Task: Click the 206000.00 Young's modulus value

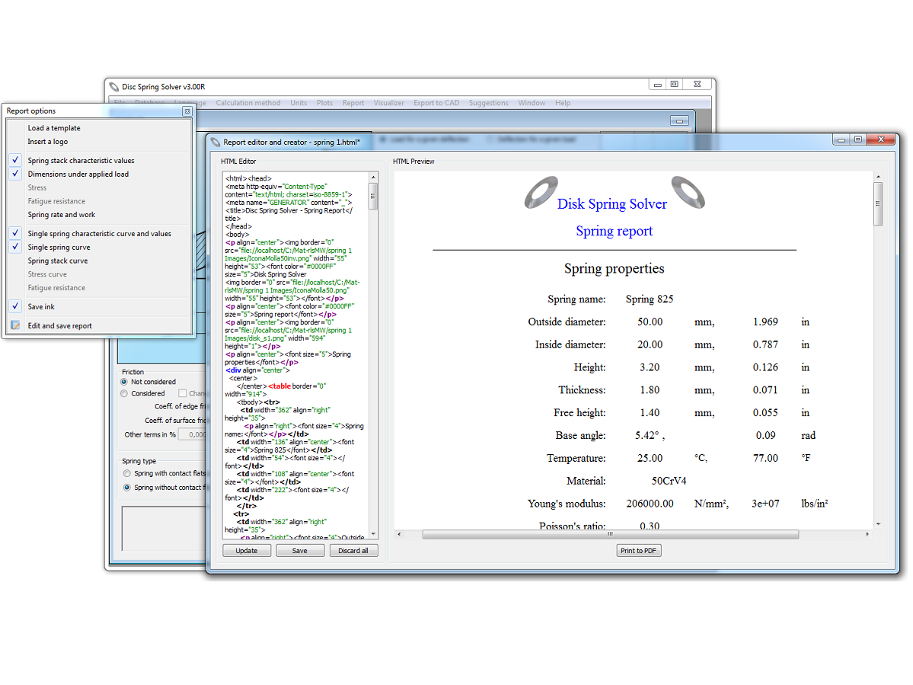Action: pos(650,504)
